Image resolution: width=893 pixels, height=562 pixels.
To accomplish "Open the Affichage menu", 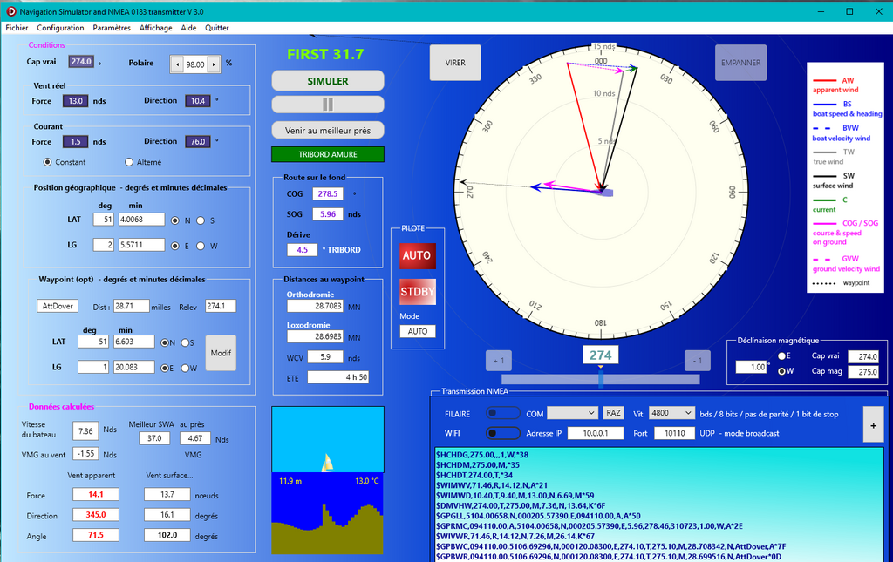I will coord(155,28).
